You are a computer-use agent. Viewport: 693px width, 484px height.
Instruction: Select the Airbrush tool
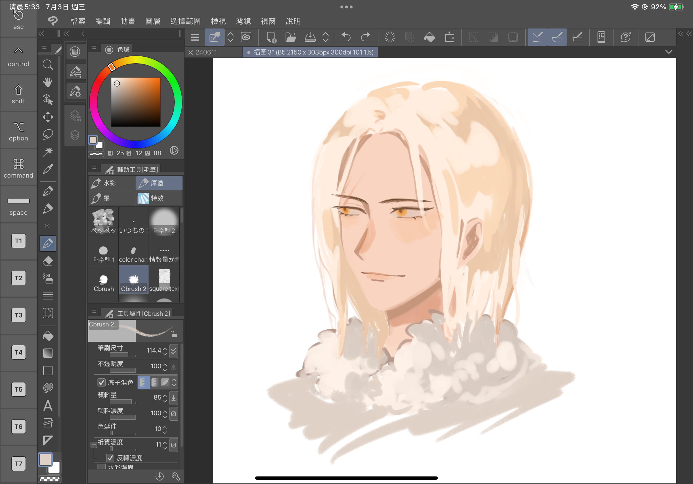pyautogui.click(x=48, y=278)
